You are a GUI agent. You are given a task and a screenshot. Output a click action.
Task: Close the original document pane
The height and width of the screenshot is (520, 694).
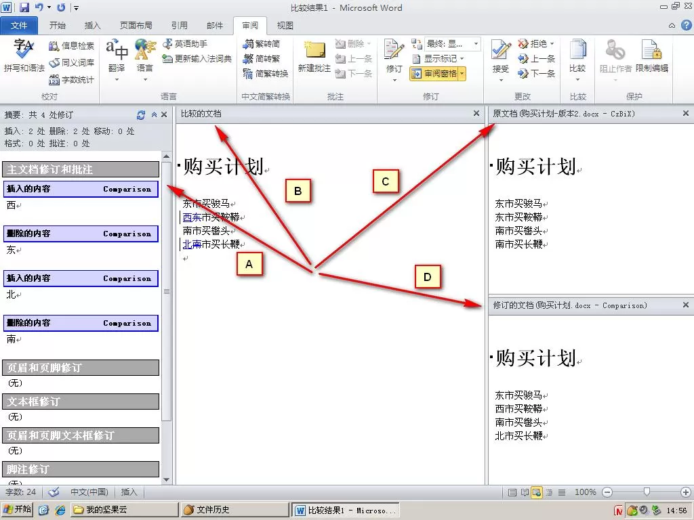coord(686,114)
